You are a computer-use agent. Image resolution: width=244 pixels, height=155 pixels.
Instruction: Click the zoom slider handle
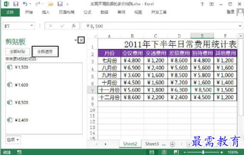tap(203, 152)
